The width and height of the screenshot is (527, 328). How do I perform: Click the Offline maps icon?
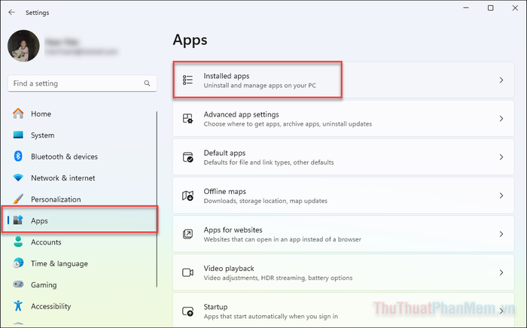tap(188, 196)
